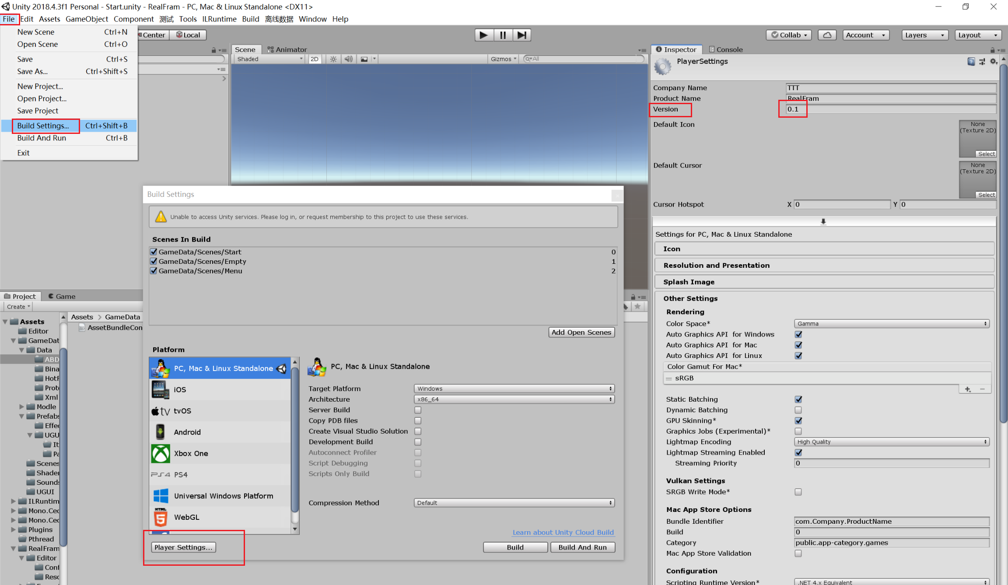This screenshot has height=585, width=1008.
Task: Open Learn about Unity Cloud Build link
Action: pos(563,532)
